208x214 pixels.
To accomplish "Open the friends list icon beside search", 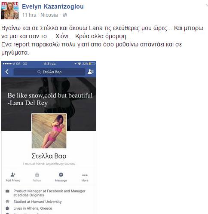I will [x=91, y=72].
